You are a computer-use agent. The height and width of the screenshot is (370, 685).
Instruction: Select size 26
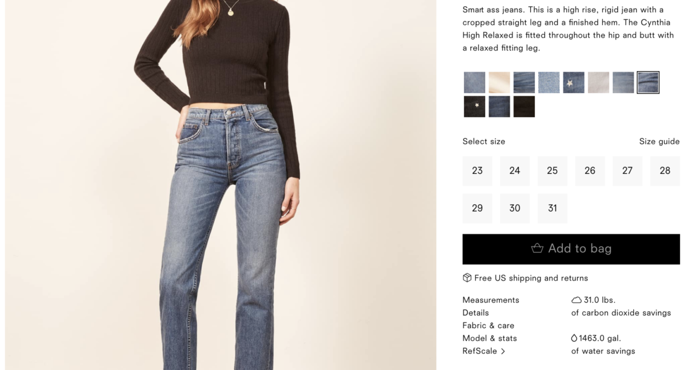590,171
